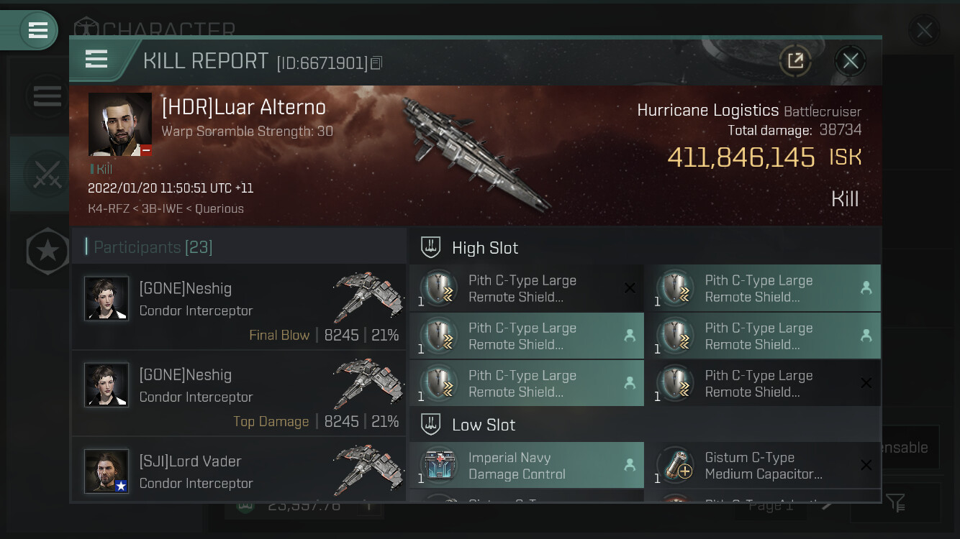Close the Kill Report window

850,61
